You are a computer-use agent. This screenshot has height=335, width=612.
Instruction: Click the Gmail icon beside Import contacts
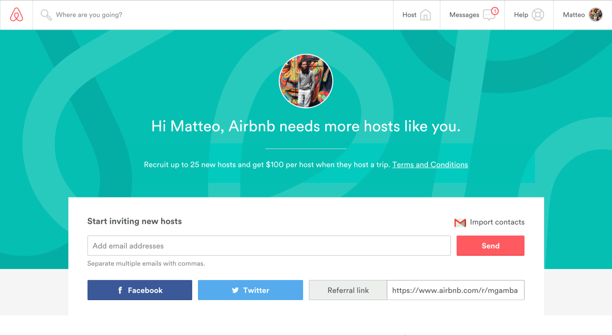(x=459, y=222)
